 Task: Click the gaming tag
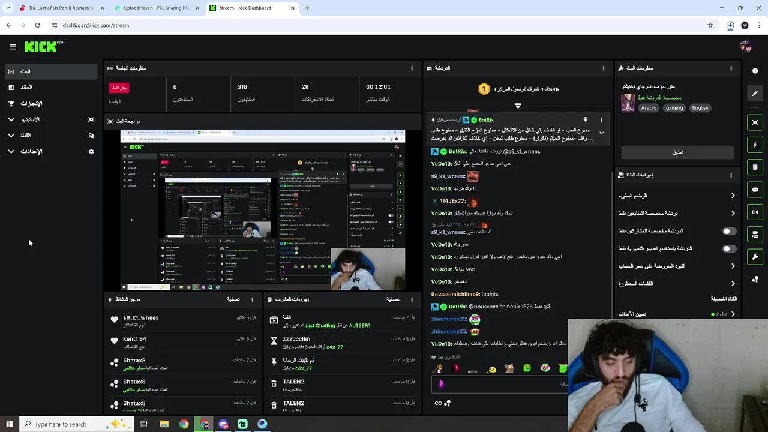pyautogui.click(x=674, y=108)
